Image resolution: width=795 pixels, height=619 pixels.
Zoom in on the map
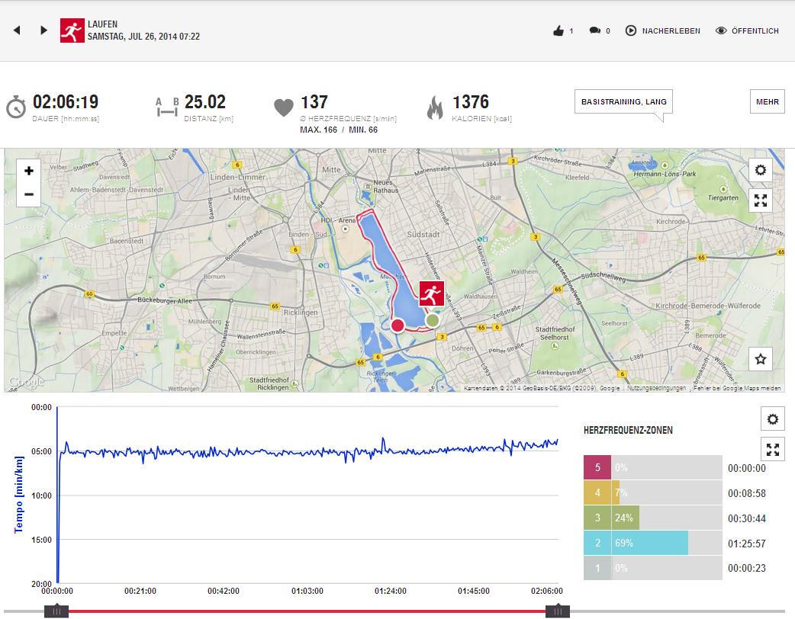(x=29, y=170)
